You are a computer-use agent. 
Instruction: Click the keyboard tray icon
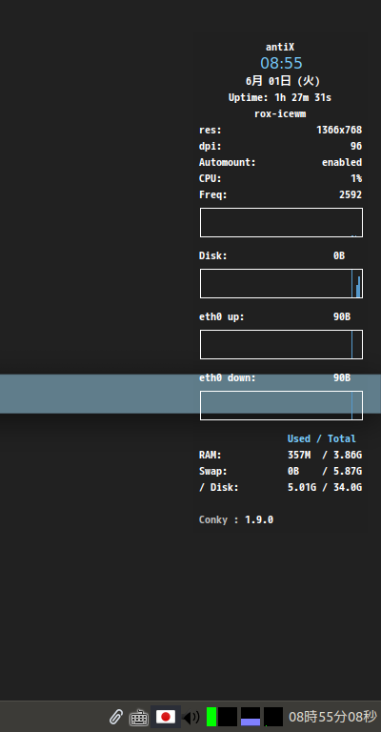pos(138,717)
